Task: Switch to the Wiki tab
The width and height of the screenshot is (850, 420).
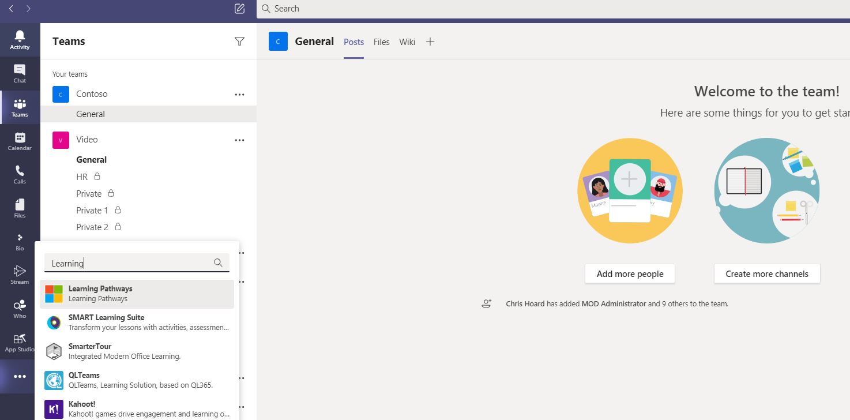Action: click(x=407, y=42)
